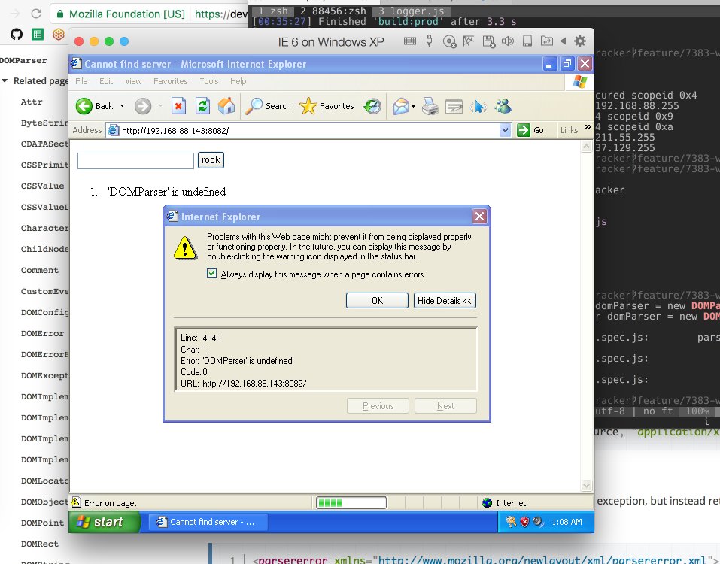Click the tablet device icon in VM toolbar

527,41
